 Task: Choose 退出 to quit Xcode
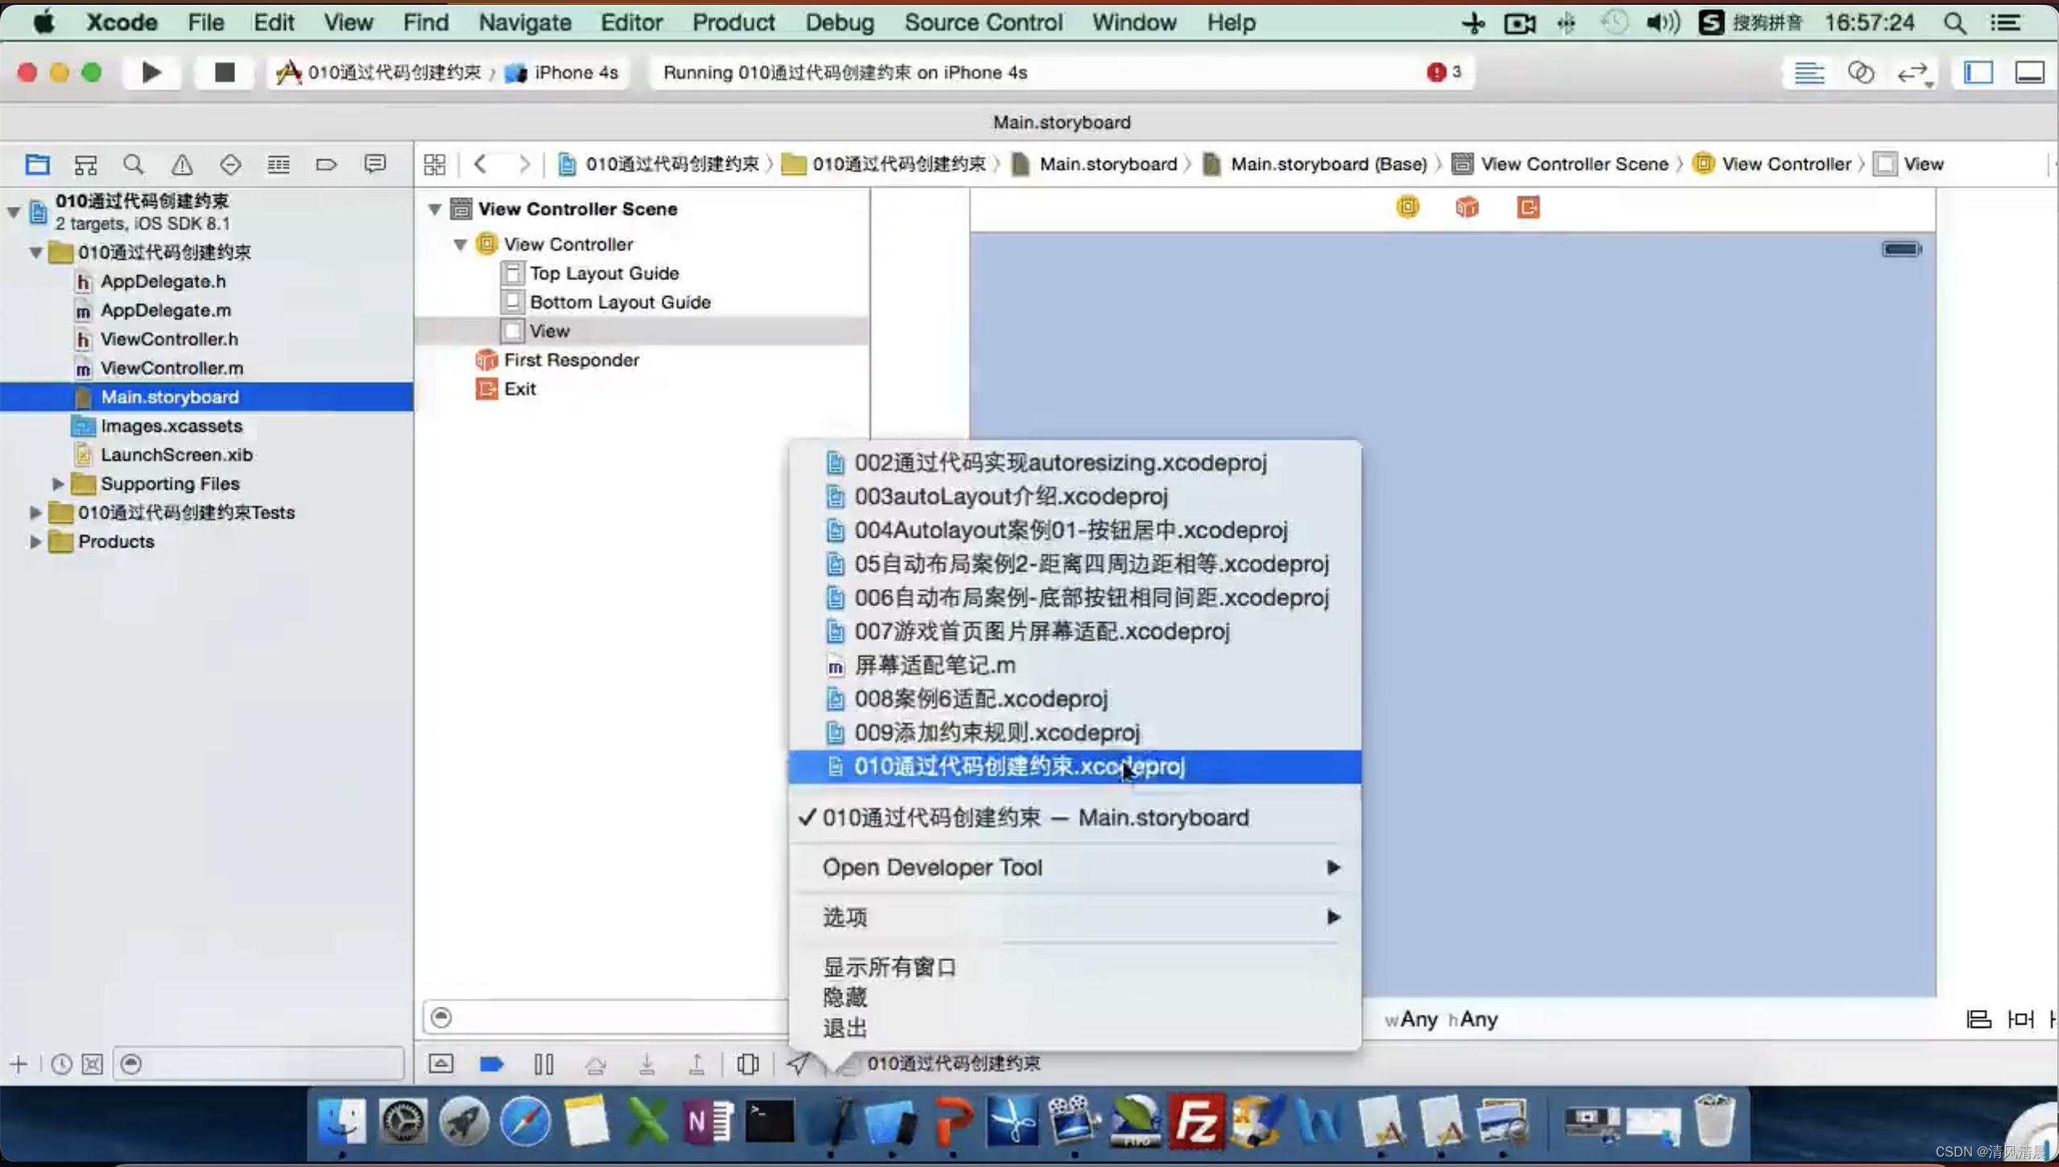tap(844, 1028)
